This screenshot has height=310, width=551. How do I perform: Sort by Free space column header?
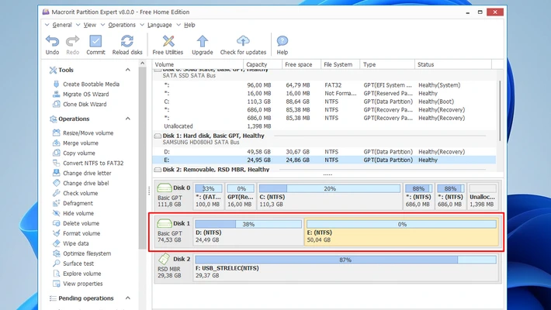pyautogui.click(x=302, y=64)
